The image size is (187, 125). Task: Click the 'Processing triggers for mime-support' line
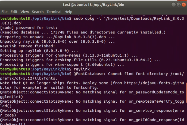[62, 65]
